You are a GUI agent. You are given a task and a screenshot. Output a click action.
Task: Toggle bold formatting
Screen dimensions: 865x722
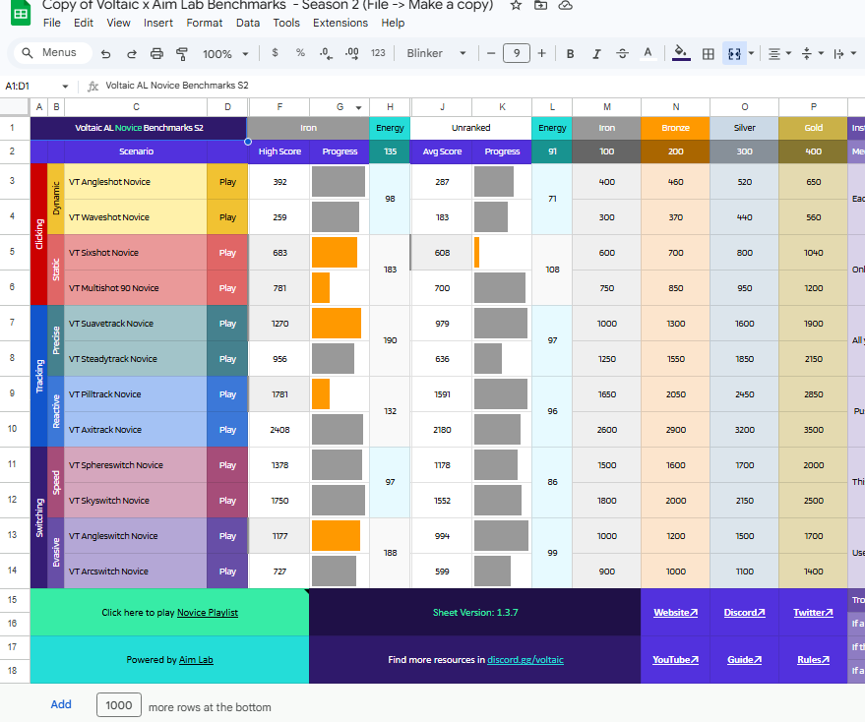pos(571,53)
